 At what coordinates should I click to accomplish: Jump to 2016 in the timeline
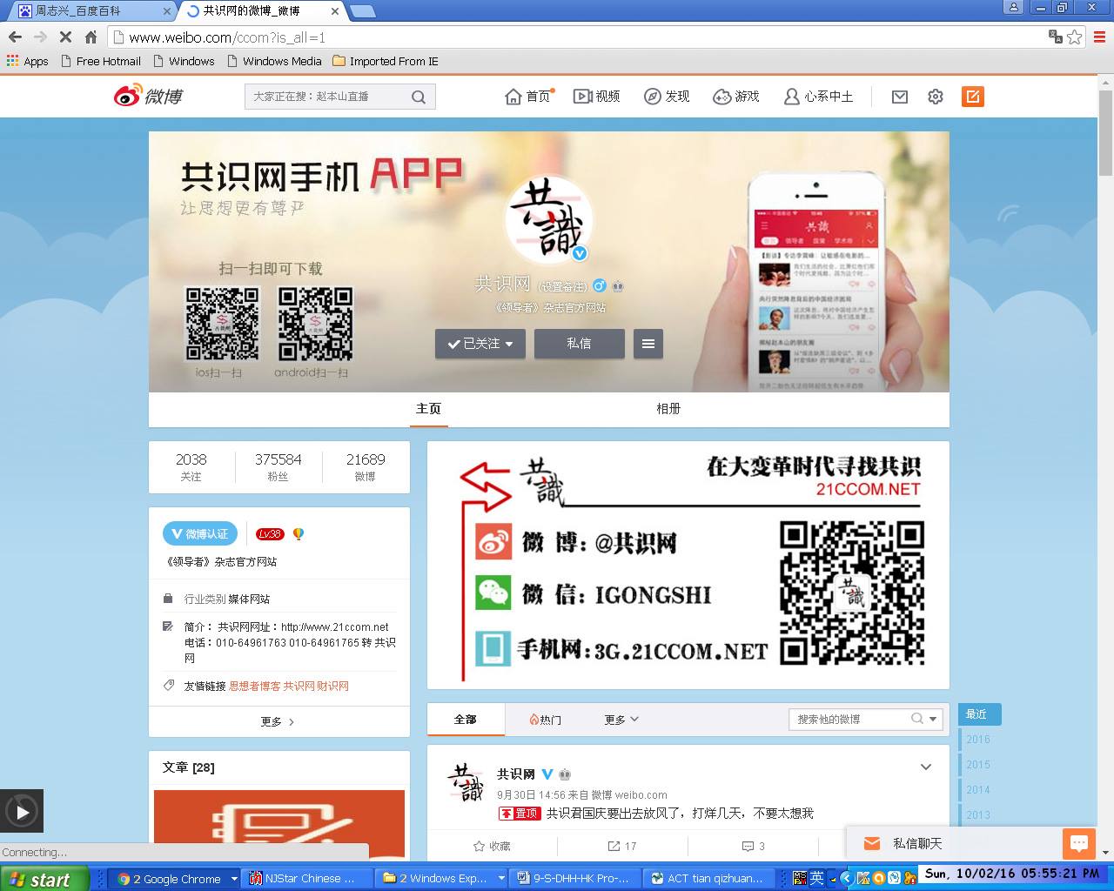pos(978,740)
